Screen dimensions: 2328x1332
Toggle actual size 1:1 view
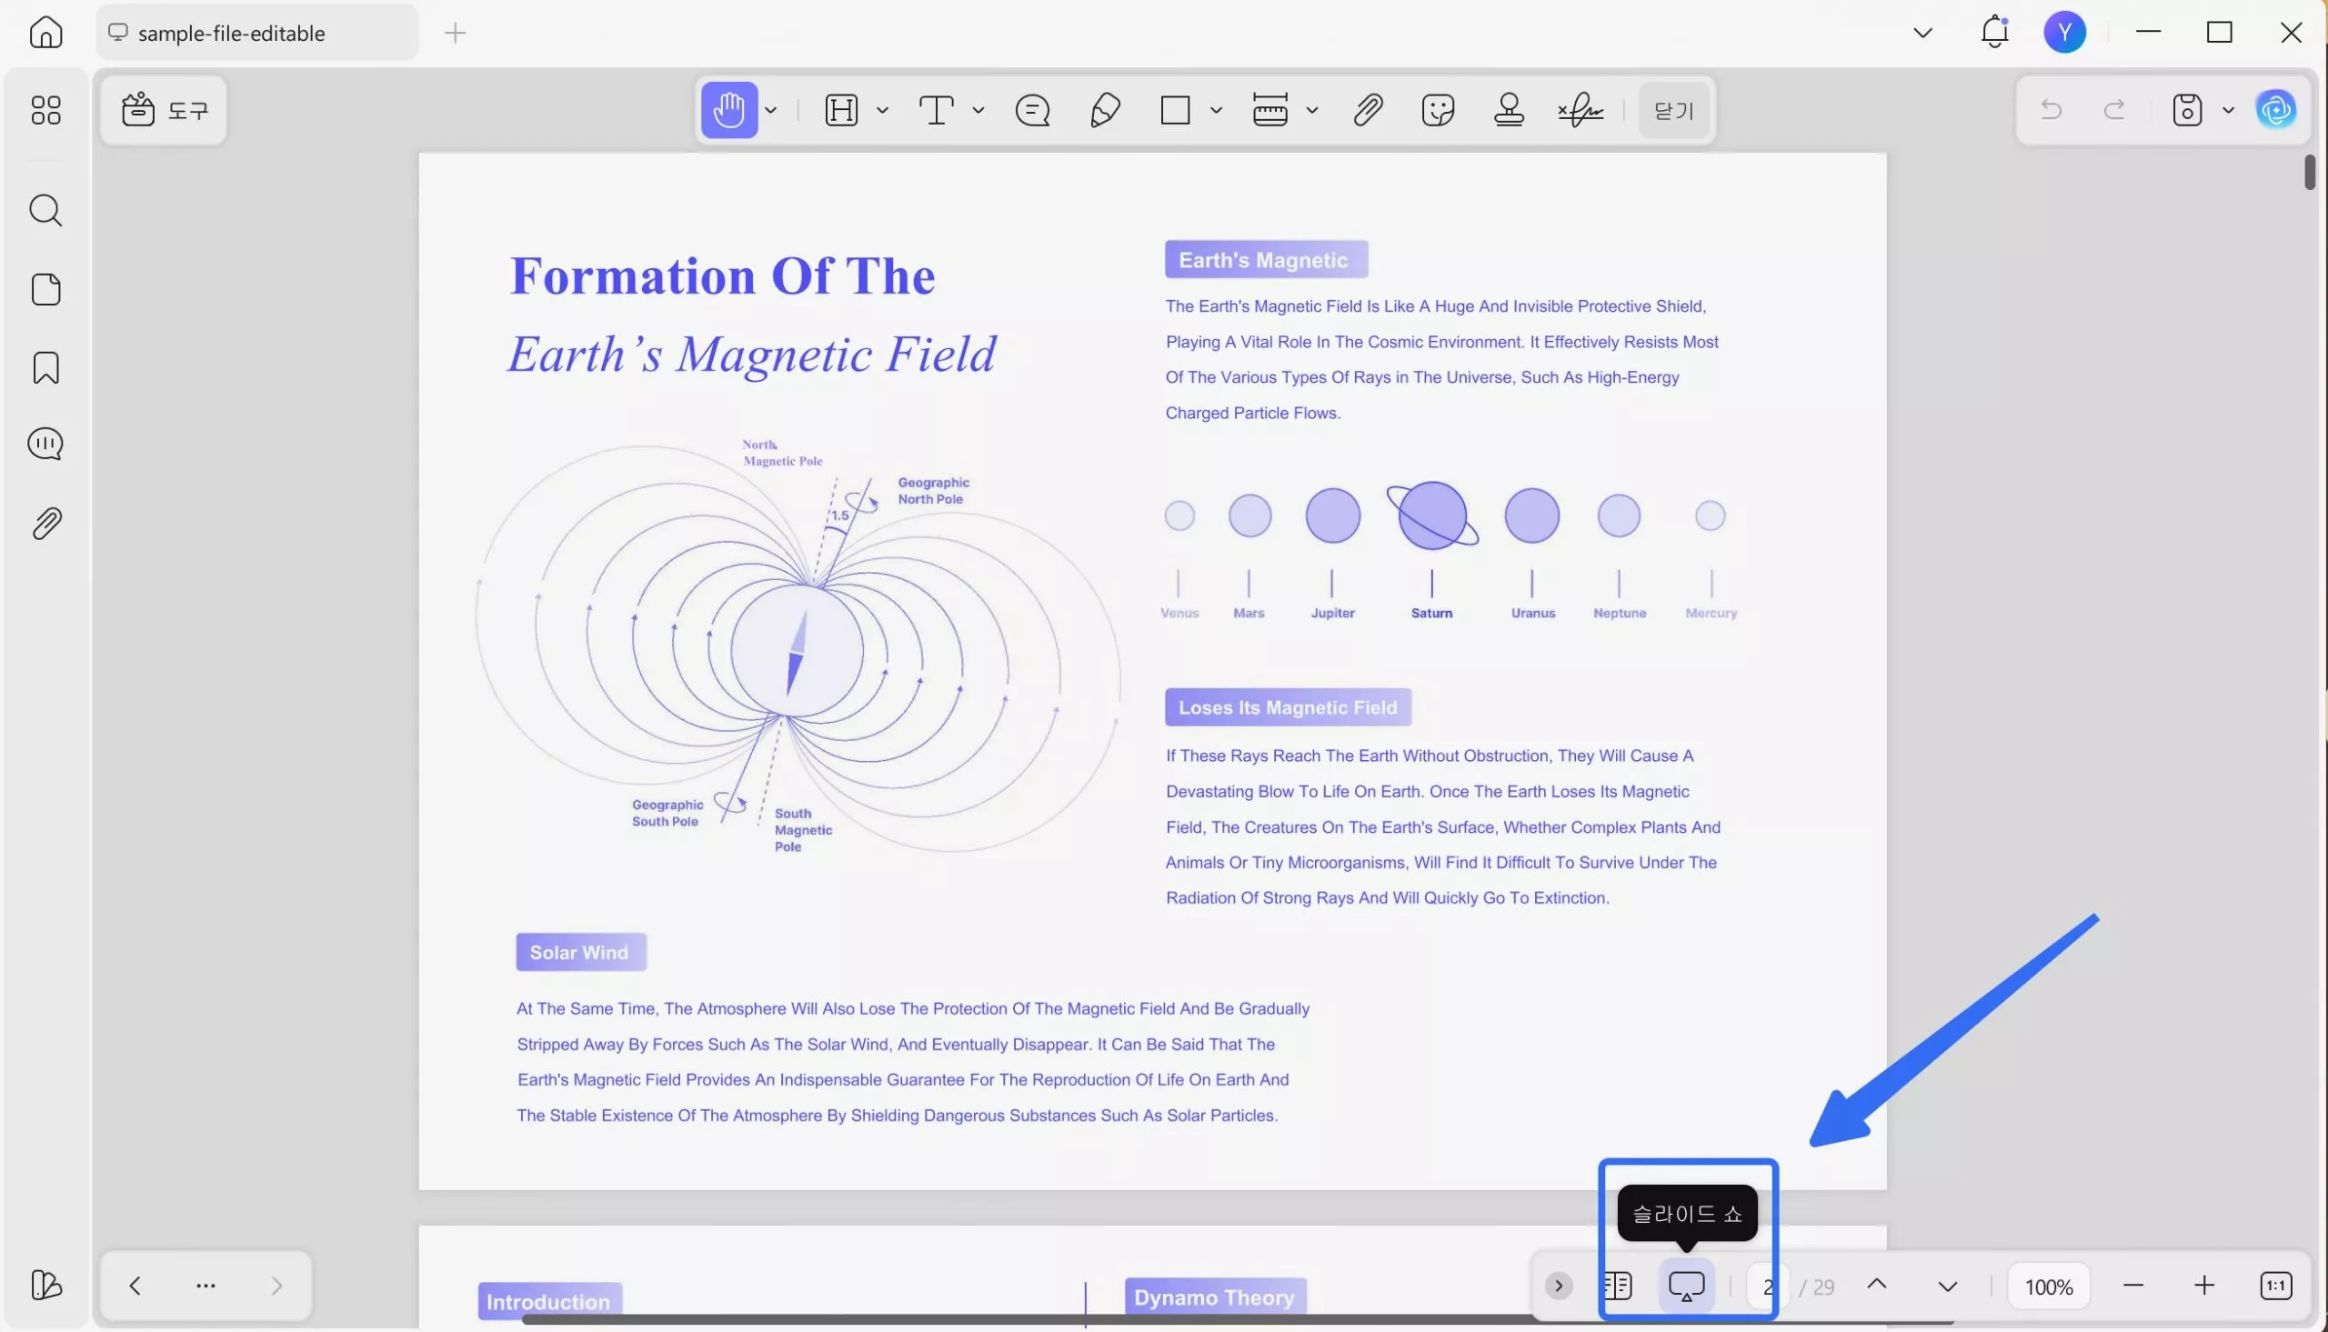[2275, 1286]
